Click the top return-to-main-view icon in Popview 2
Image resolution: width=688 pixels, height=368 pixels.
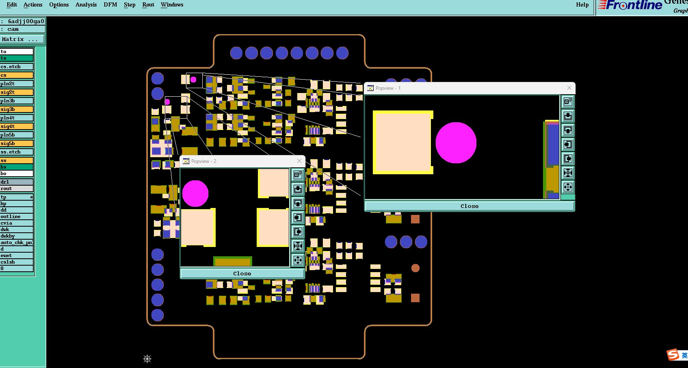(x=298, y=175)
